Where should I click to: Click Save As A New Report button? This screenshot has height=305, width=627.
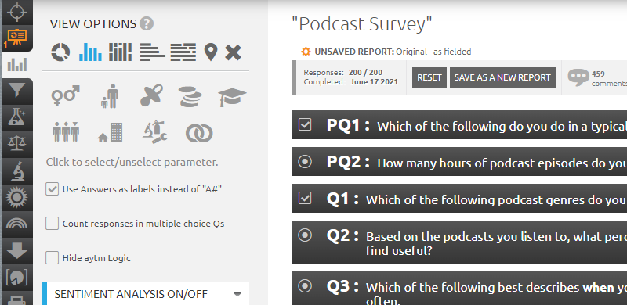(x=502, y=77)
